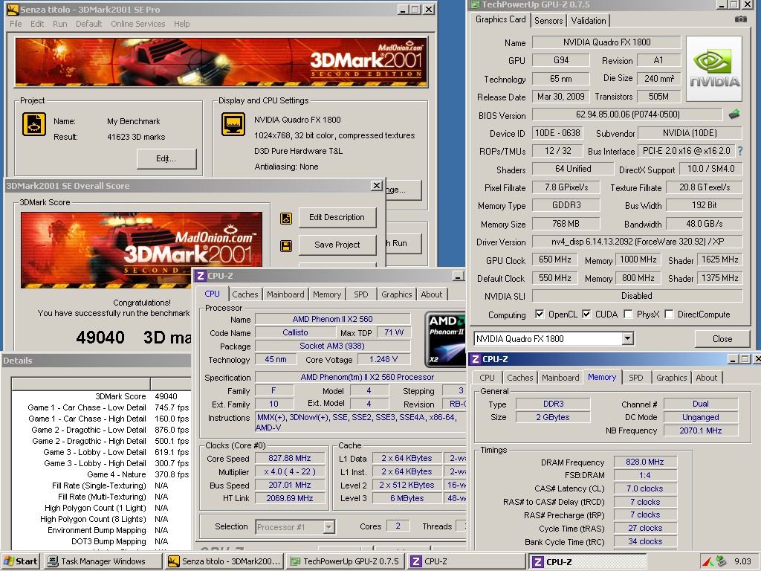
Task: Click the memory CPU-Z title bar Z icon
Action: [x=476, y=359]
